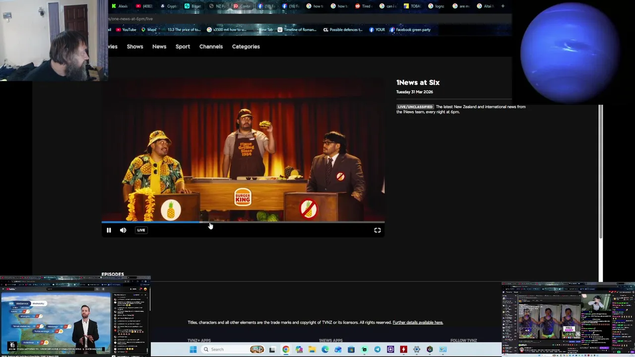Pause the live 1News video
The height and width of the screenshot is (357, 635).
pyautogui.click(x=109, y=230)
